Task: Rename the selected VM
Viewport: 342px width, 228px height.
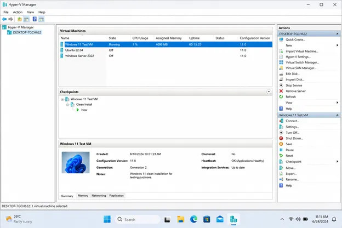Action: 292,179
